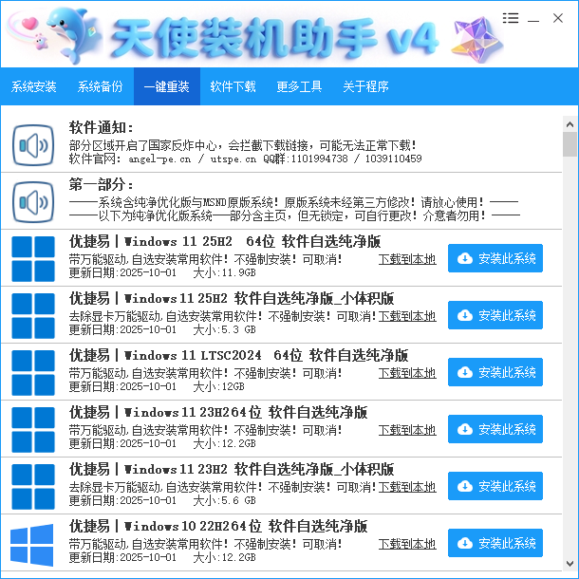Open the 软件下载 tab
The width and height of the screenshot is (579, 579).
(x=233, y=86)
